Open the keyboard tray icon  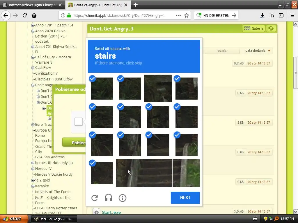255,219
